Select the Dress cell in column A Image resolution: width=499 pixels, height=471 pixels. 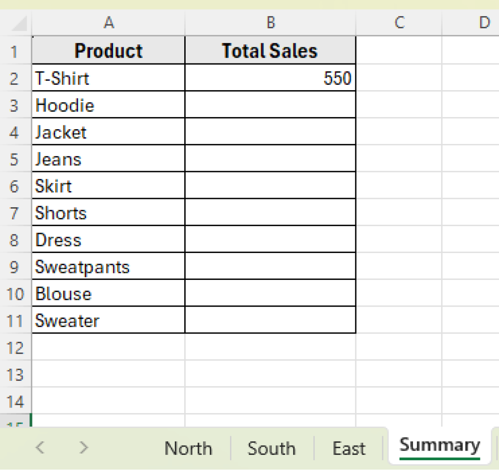coord(108,239)
